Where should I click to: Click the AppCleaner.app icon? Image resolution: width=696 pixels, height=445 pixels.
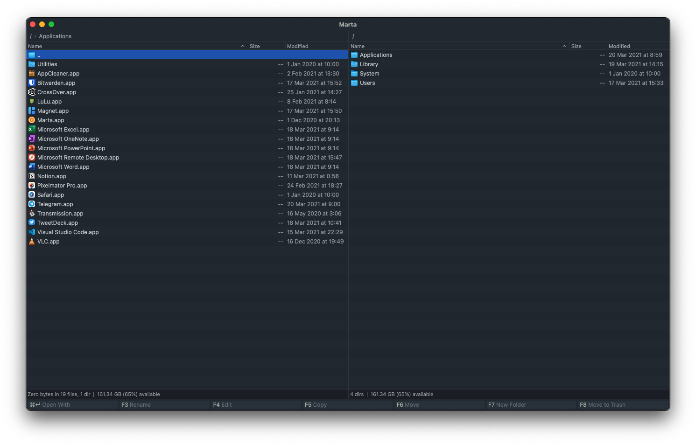pyautogui.click(x=32, y=74)
